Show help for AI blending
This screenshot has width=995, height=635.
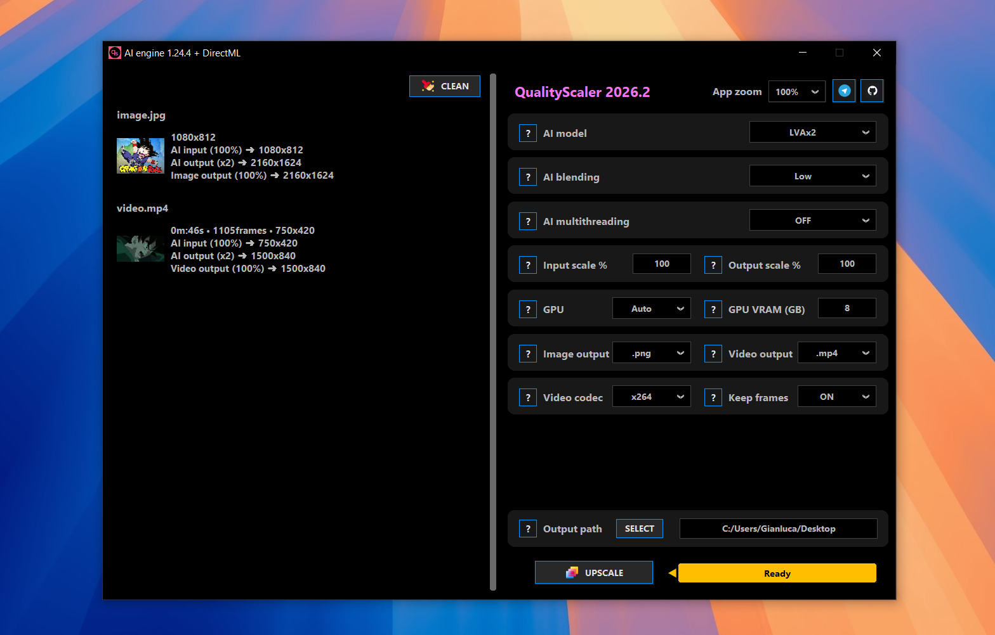click(528, 177)
